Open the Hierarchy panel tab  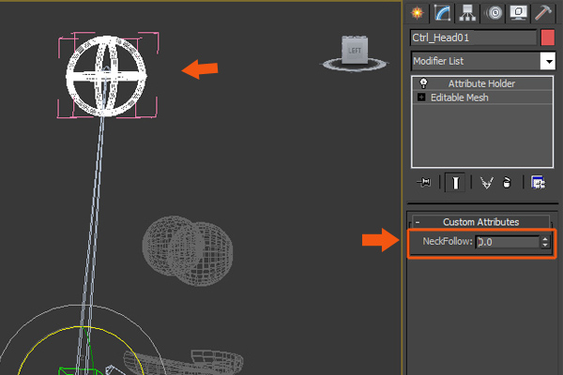point(467,13)
